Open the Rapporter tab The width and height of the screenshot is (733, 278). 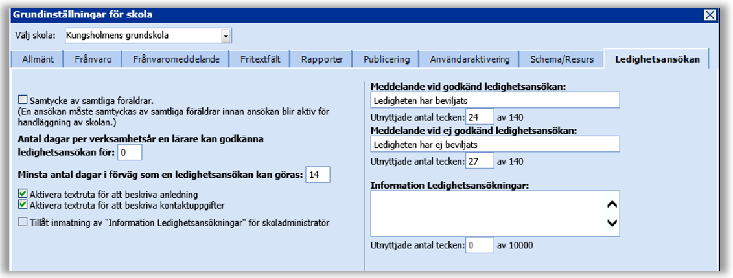click(321, 59)
